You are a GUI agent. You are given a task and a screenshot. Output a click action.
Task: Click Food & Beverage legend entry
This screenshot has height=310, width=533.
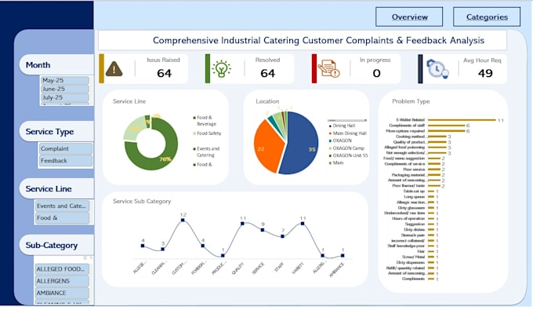[205, 120]
